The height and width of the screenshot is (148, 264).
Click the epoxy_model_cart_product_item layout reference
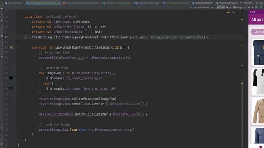[177, 37]
